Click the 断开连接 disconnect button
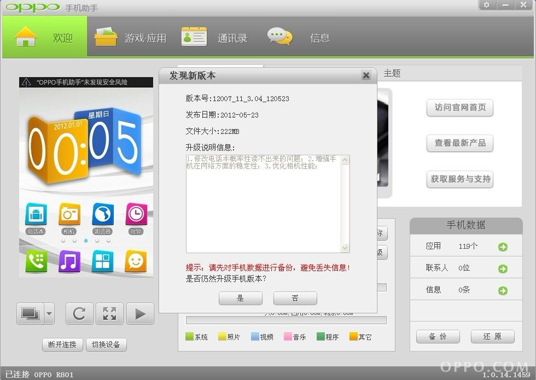 click(62, 344)
